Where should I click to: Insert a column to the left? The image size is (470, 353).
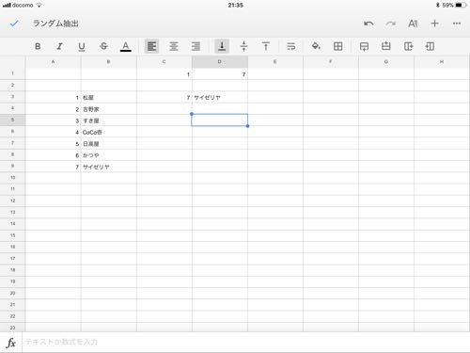click(430, 46)
